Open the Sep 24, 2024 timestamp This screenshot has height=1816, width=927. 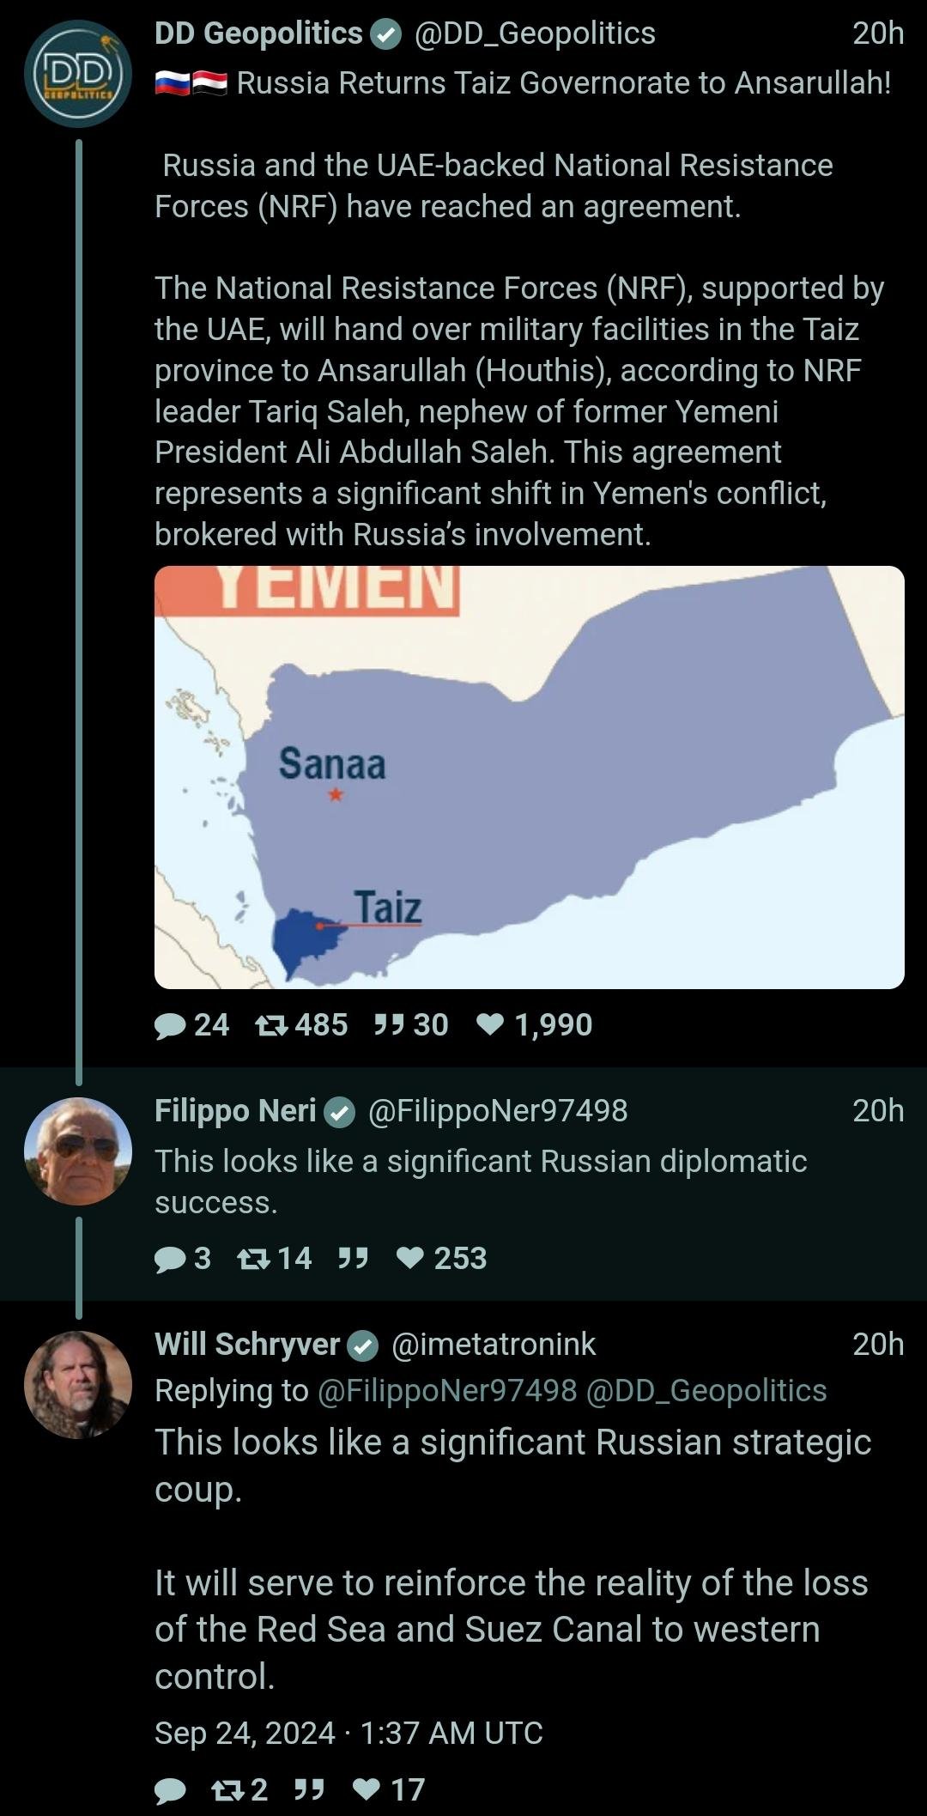pyautogui.click(x=348, y=1733)
